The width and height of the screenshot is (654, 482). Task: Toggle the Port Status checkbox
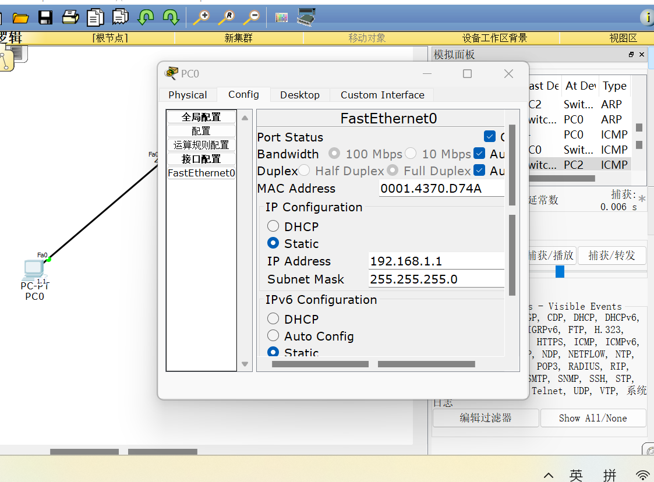(x=490, y=136)
